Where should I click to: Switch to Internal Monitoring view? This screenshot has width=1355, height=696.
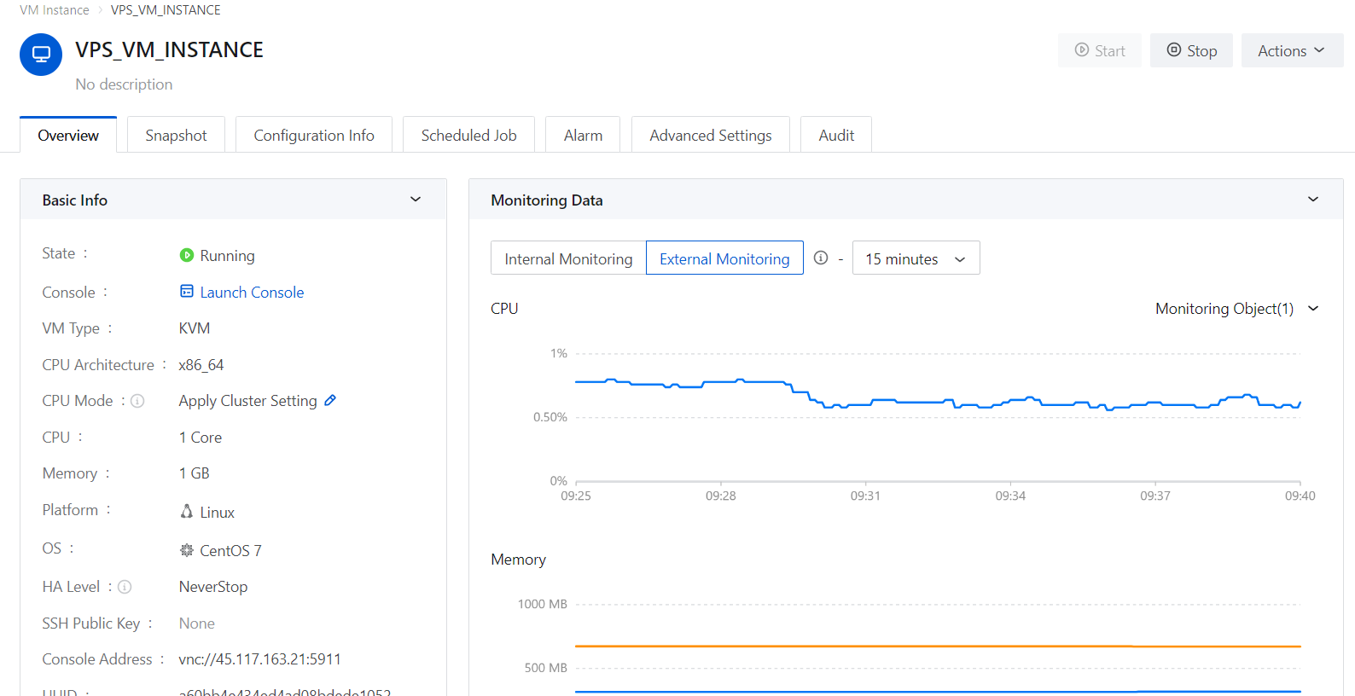click(568, 258)
